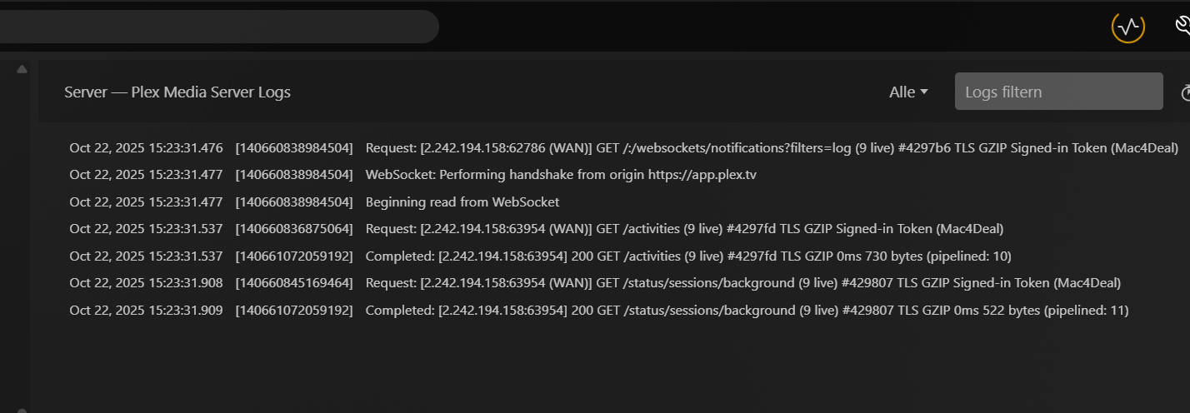Screen dimensions: 1190x413
Task: Click thread ID [140660836875064]
Action: [294, 228]
